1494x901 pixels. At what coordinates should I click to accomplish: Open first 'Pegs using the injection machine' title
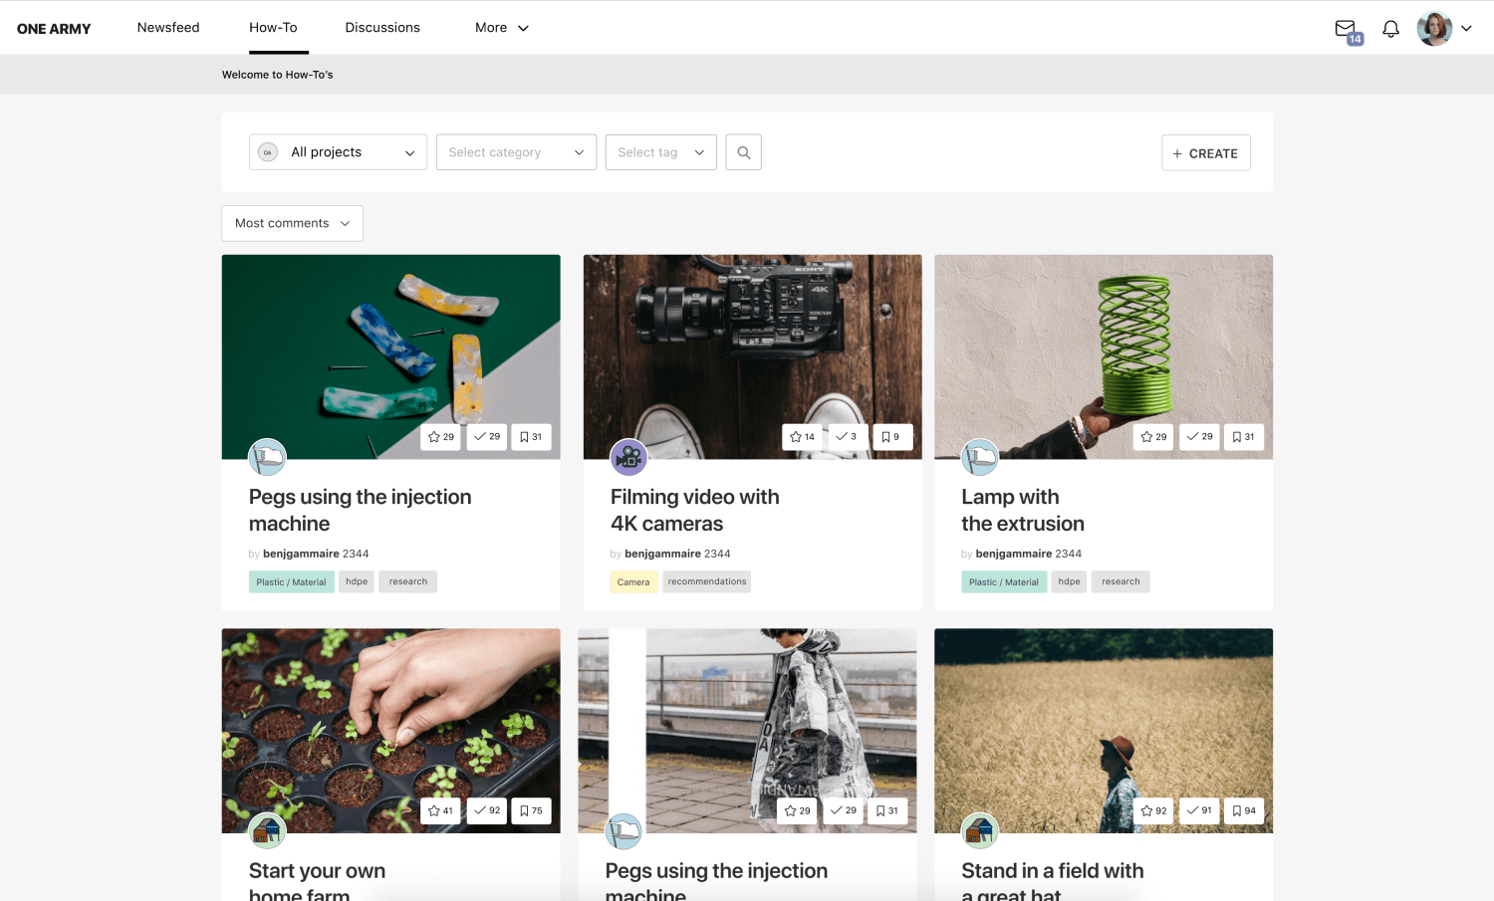[361, 510]
